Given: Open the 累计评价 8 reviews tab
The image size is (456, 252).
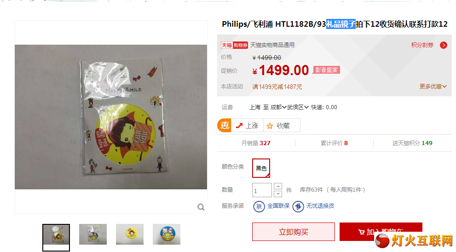Looking at the screenshot, I should click(334, 143).
